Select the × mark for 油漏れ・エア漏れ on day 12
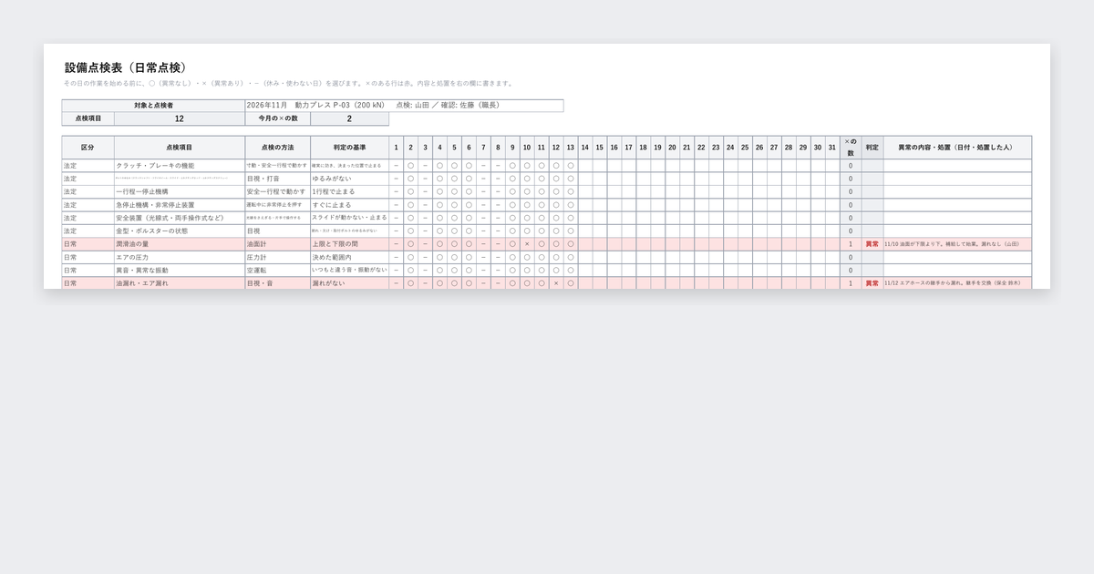1094x574 pixels. [556, 283]
